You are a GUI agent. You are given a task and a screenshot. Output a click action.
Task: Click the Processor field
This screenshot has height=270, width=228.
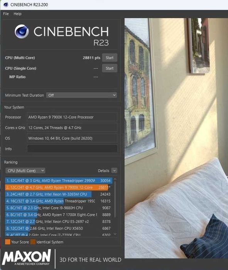coord(72,117)
